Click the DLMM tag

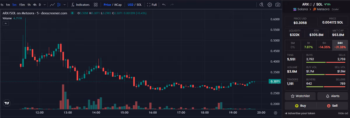pyautogui.click(x=335, y=9)
